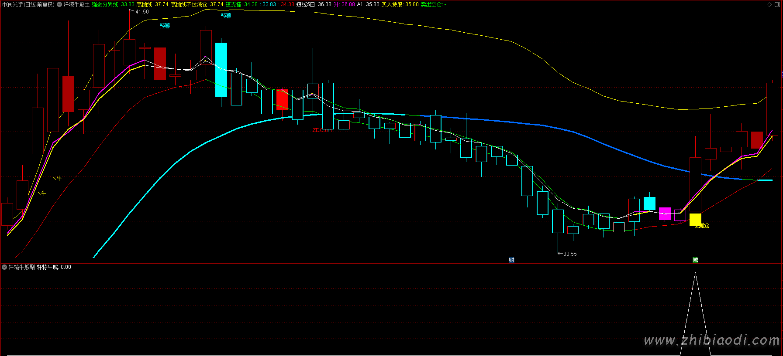Click the 强弱分界线 indicator label

pos(105,4)
